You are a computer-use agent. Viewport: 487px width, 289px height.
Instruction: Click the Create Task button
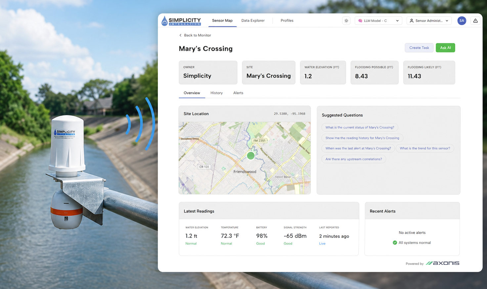[419, 48]
